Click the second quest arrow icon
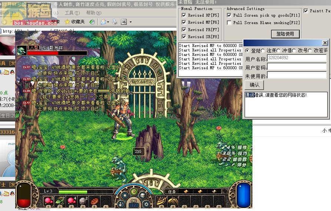 (x=200, y=191)
